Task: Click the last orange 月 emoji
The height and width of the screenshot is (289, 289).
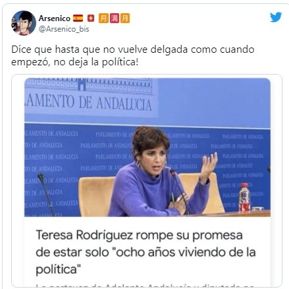Action: coord(125,18)
